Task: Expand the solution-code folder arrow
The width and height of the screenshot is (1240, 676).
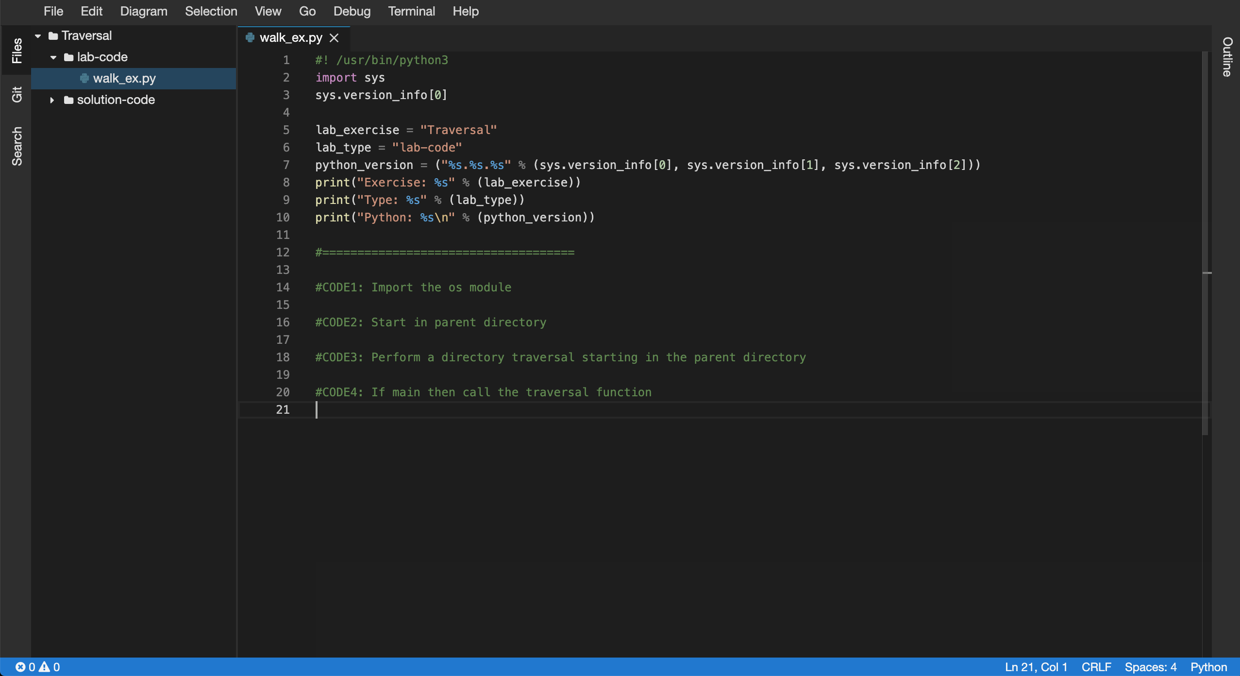Action: point(52,100)
